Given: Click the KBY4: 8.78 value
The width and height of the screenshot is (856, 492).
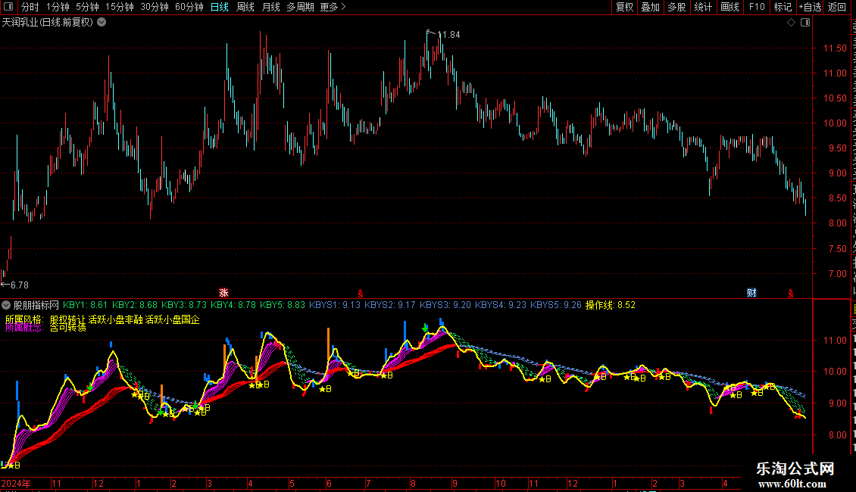Looking at the screenshot, I should pos(233,306).
